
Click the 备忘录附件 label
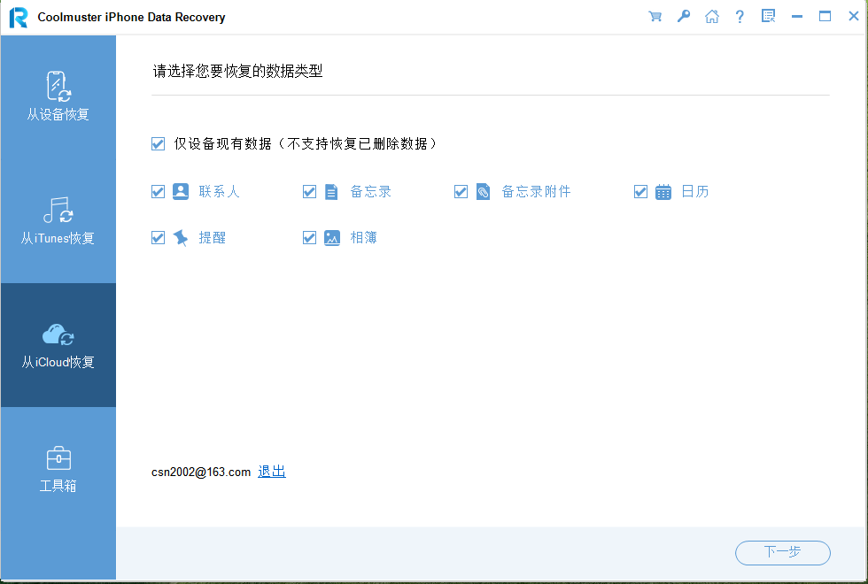click(x=536, y=192)
